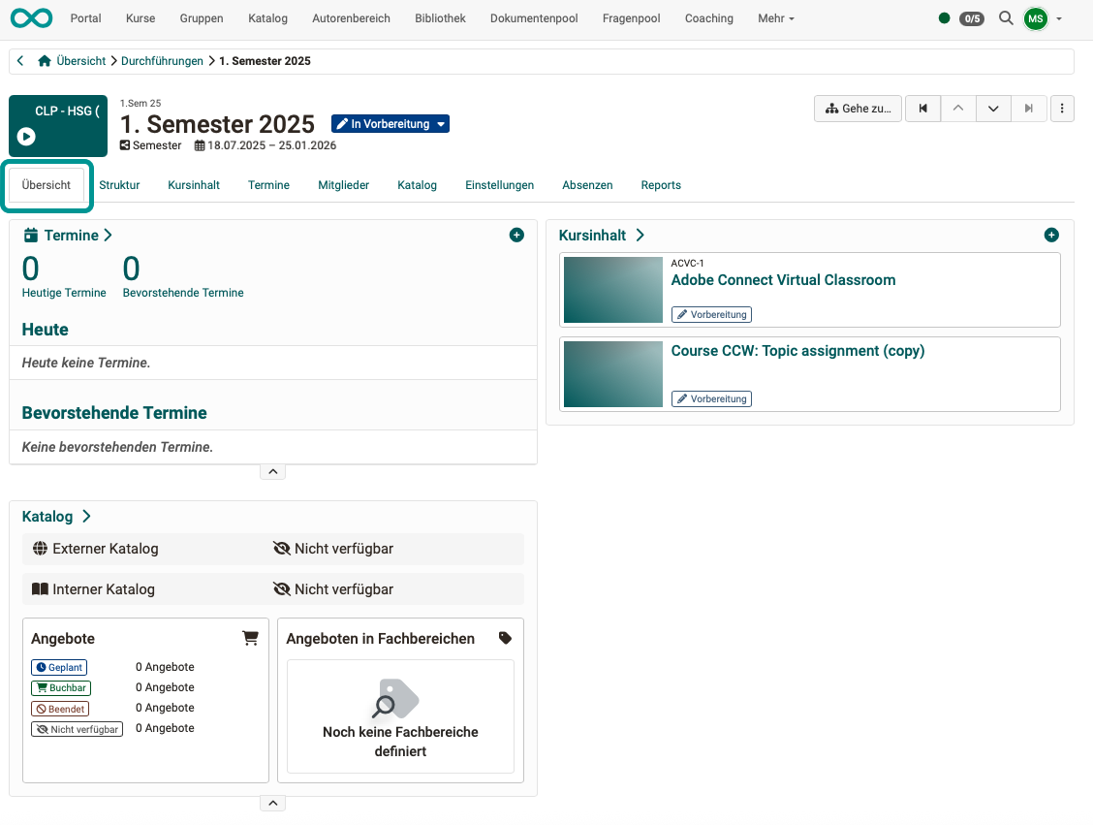Open Bibliothek in the top navigation
Viewport: 1093px width, 825px height.
click(440, 17)
